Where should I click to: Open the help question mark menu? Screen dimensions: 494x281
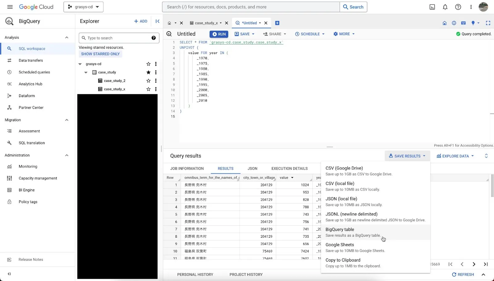(x=458, y=7)
